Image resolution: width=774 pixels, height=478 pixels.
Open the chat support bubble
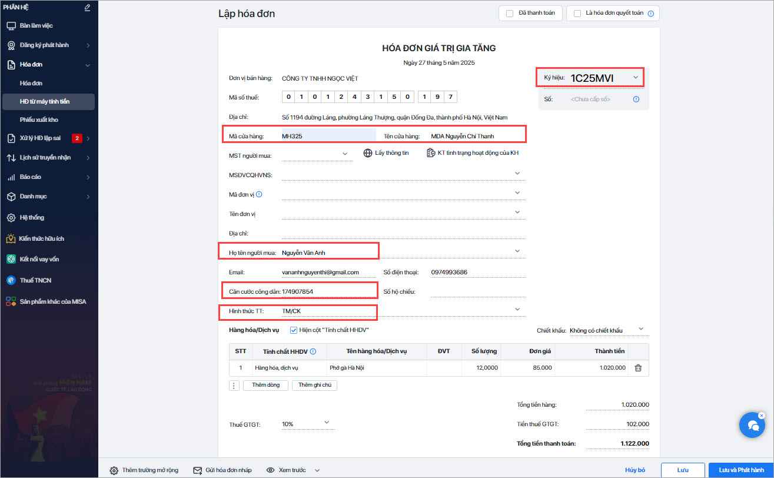click(x=752, y=426)
